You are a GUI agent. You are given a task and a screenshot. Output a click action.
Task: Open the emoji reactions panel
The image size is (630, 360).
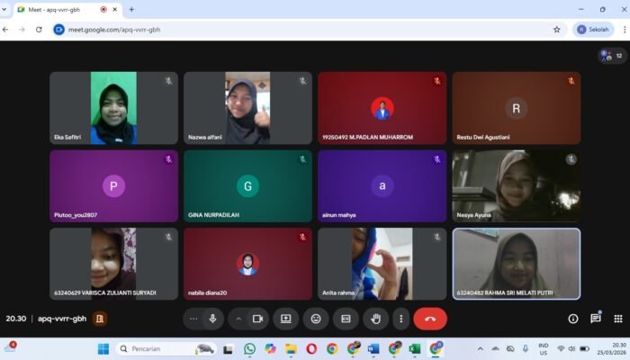click(316, 319)
